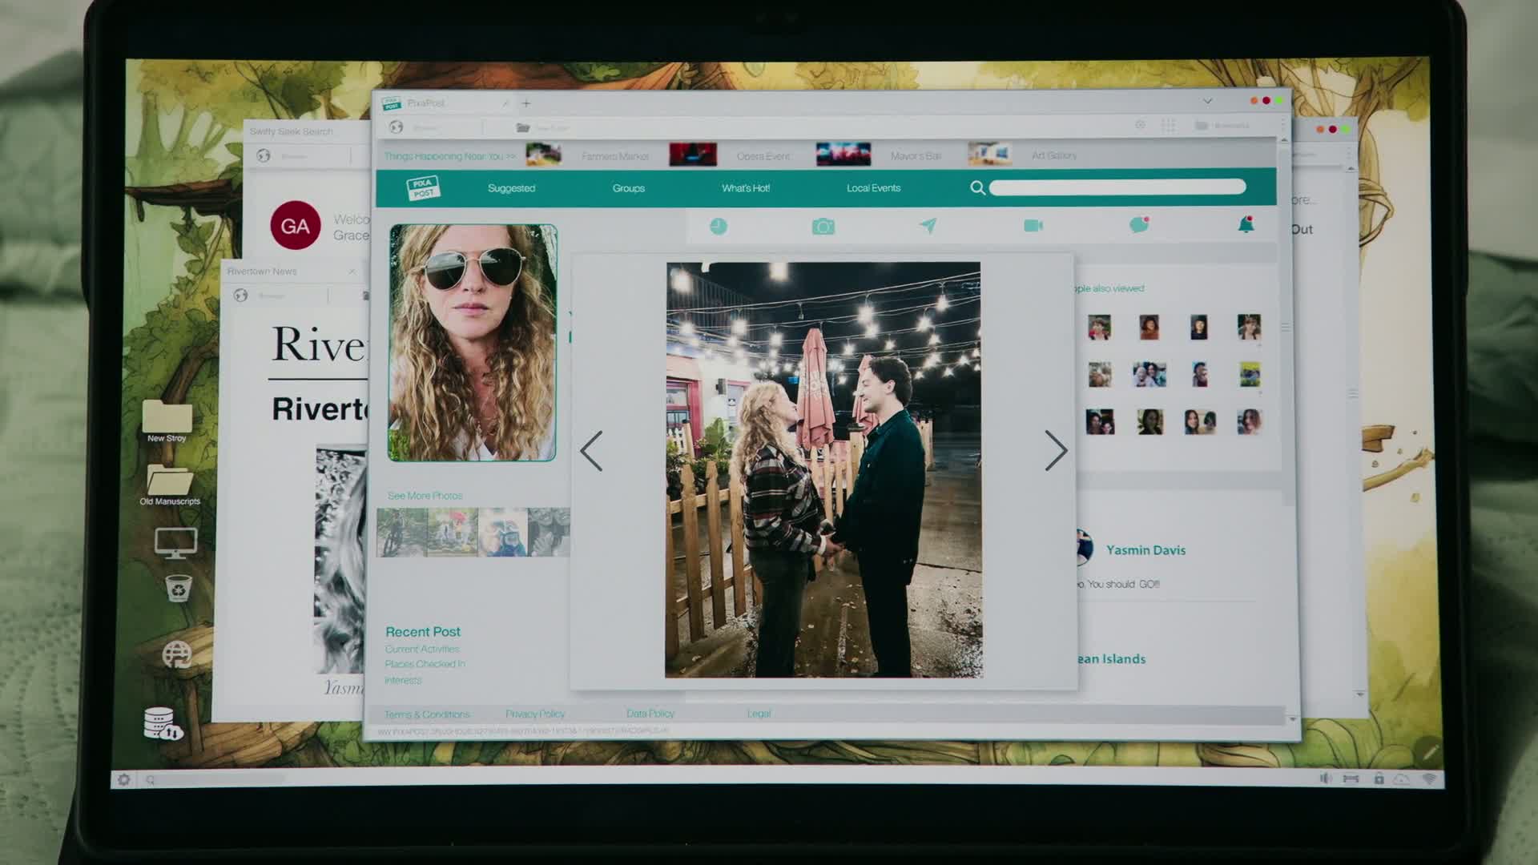
Task: Click the See More Photos link
Action: 425,496
